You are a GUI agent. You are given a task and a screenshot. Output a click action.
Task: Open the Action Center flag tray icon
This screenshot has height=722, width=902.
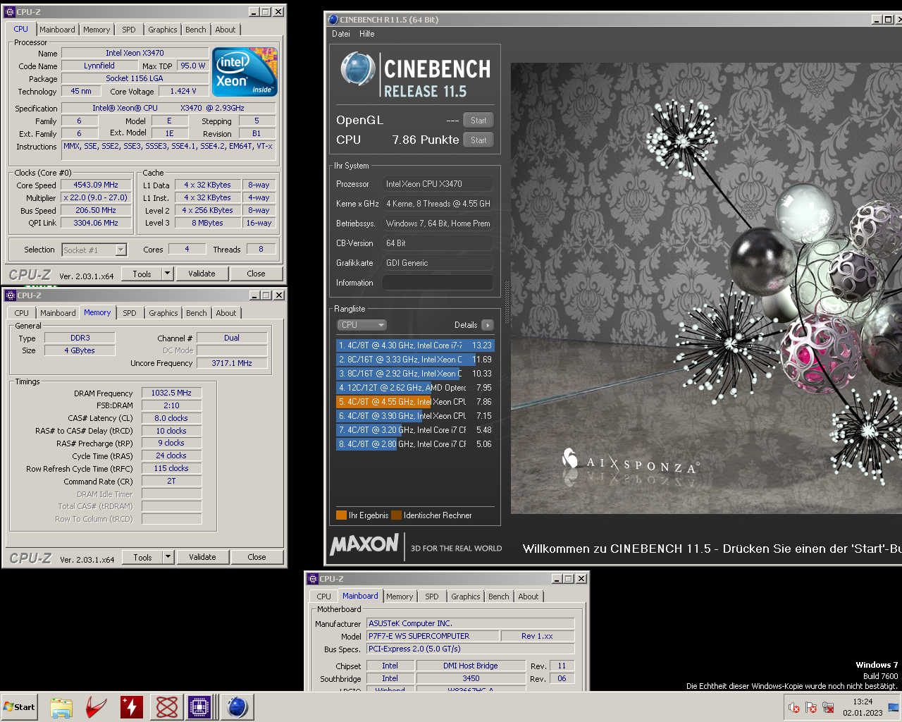coord(811,707)
